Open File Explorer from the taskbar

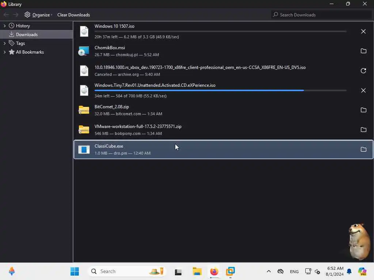click(197, 271)
